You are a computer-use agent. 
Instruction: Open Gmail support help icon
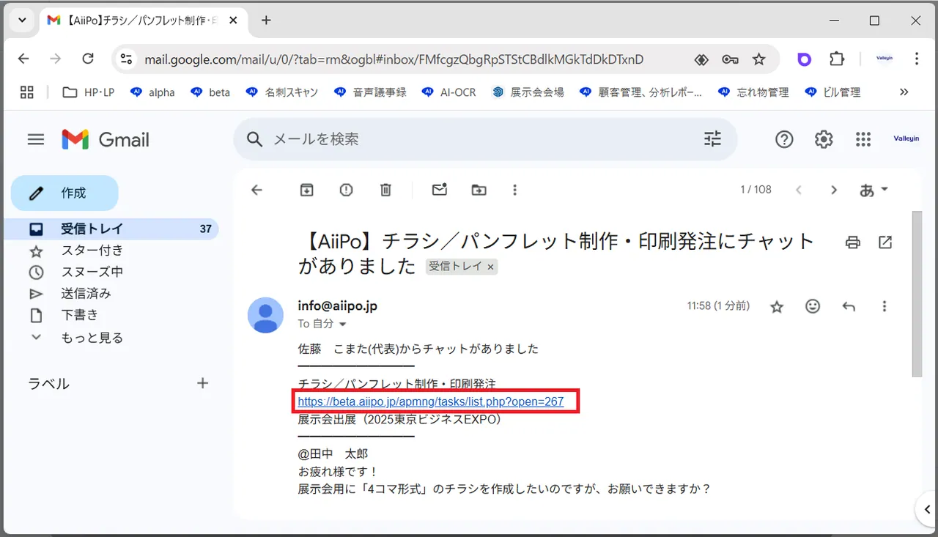[784, 139]
